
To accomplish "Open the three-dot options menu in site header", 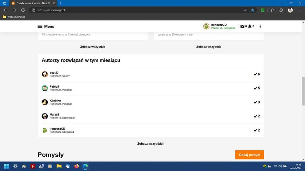I will point(260,26).
